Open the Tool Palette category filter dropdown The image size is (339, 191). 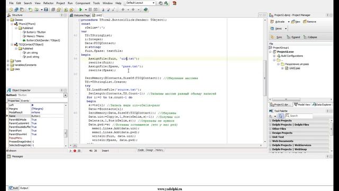tap(275, 116)
